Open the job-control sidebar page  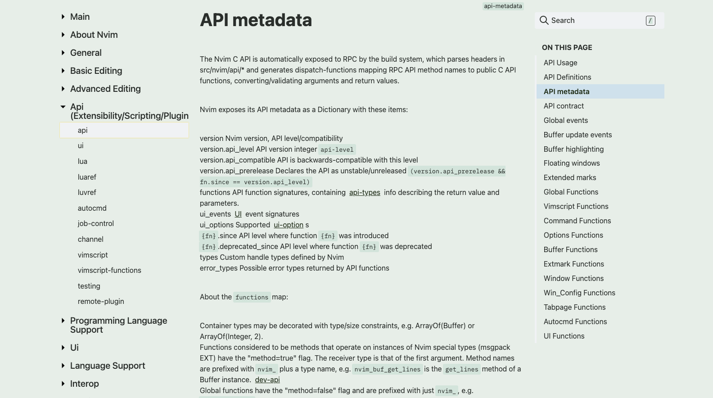95,223
